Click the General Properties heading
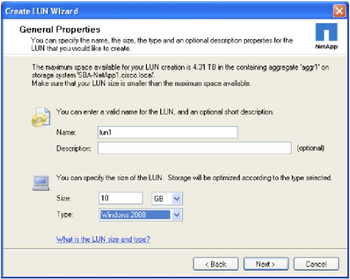 click(60, 30)
